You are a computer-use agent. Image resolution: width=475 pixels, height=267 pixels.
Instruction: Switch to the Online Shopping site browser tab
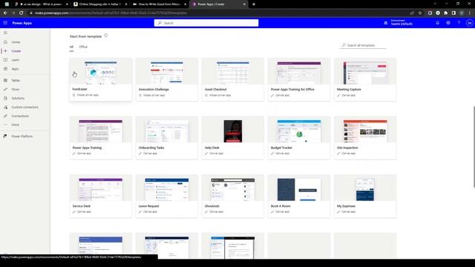tap(101, 4)
